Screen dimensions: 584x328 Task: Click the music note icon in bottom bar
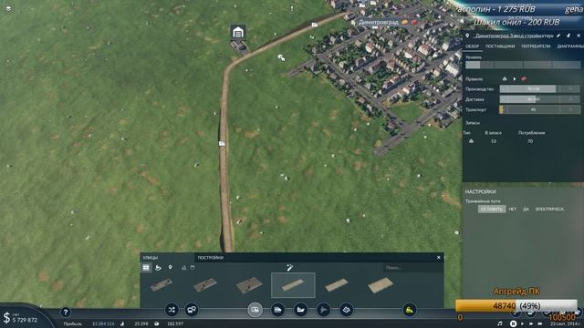pyautogui.click(x=499, y=324)
